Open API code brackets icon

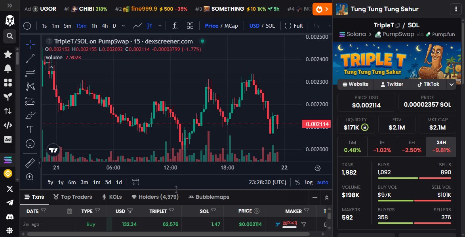(x=8, y=125)
